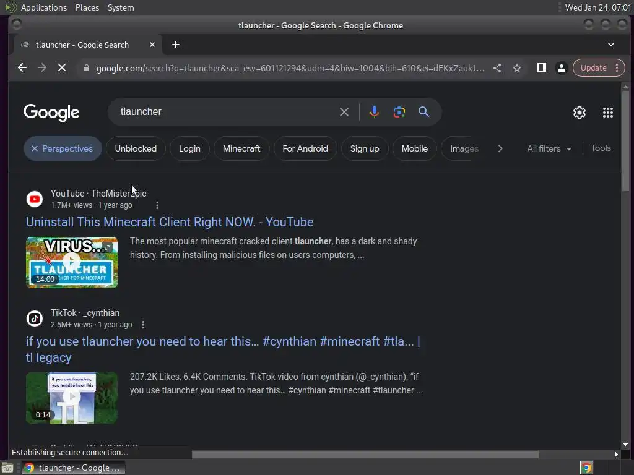
Task: Search by image with Google Lens
Action: [399, 112]
